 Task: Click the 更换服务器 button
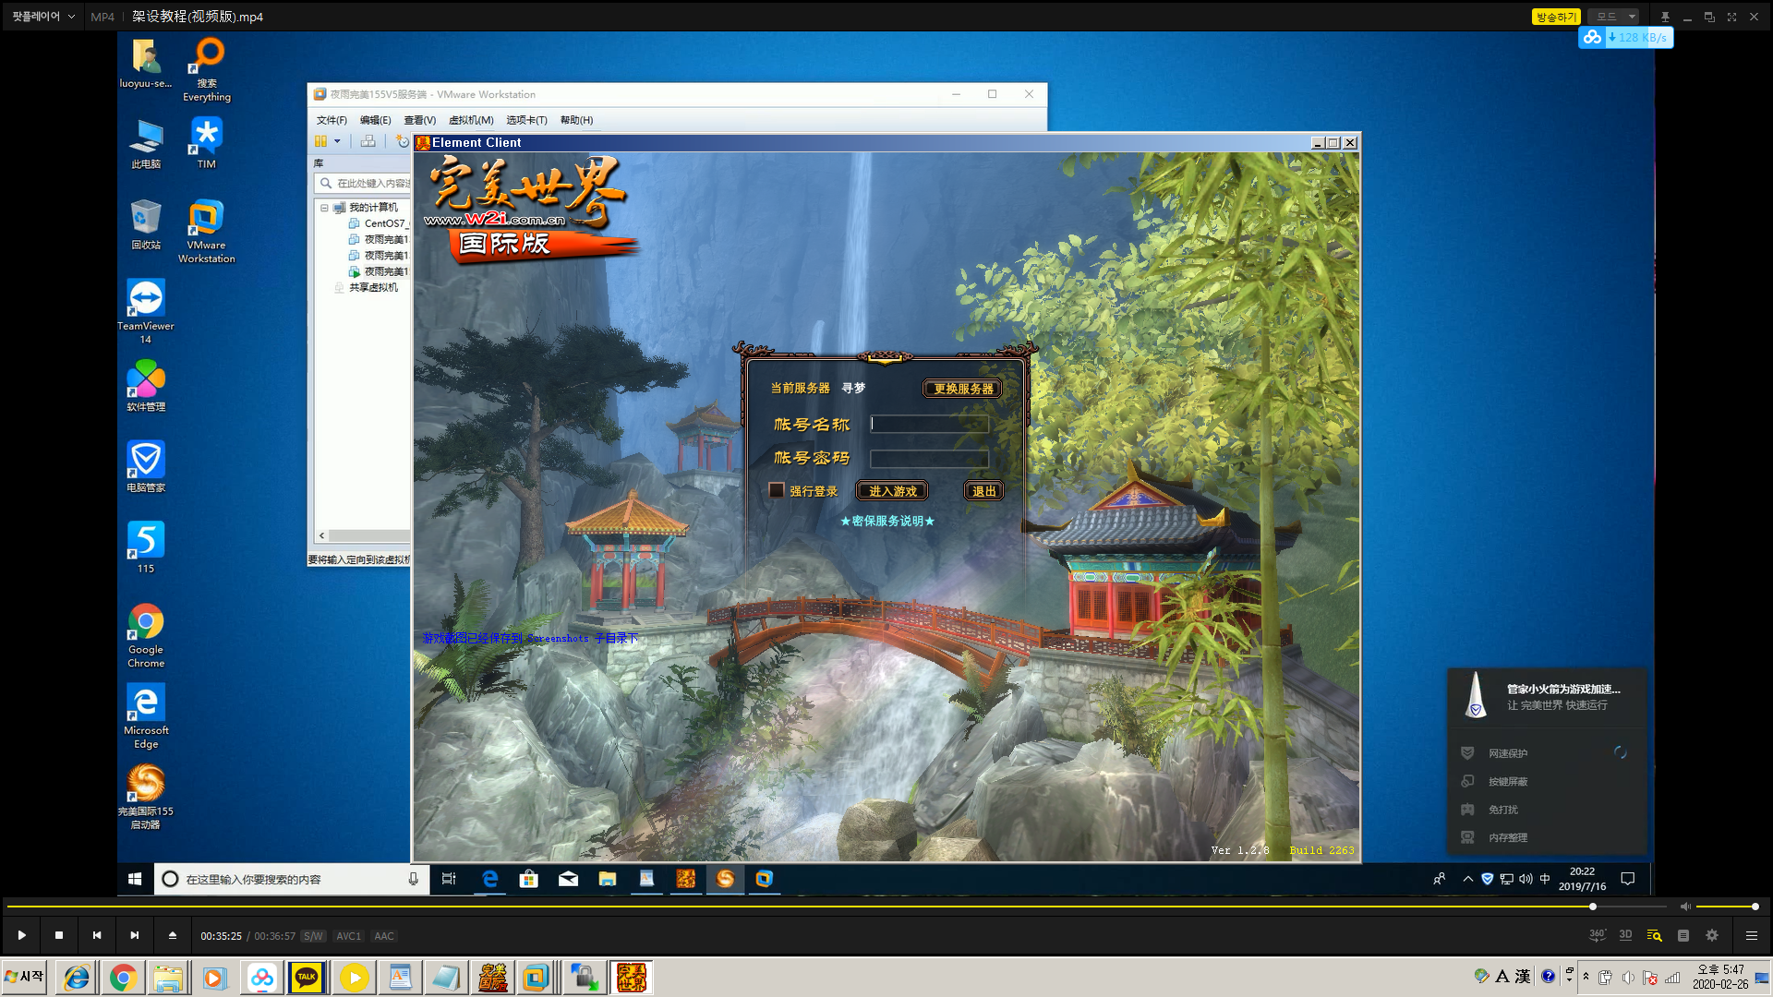962,389
